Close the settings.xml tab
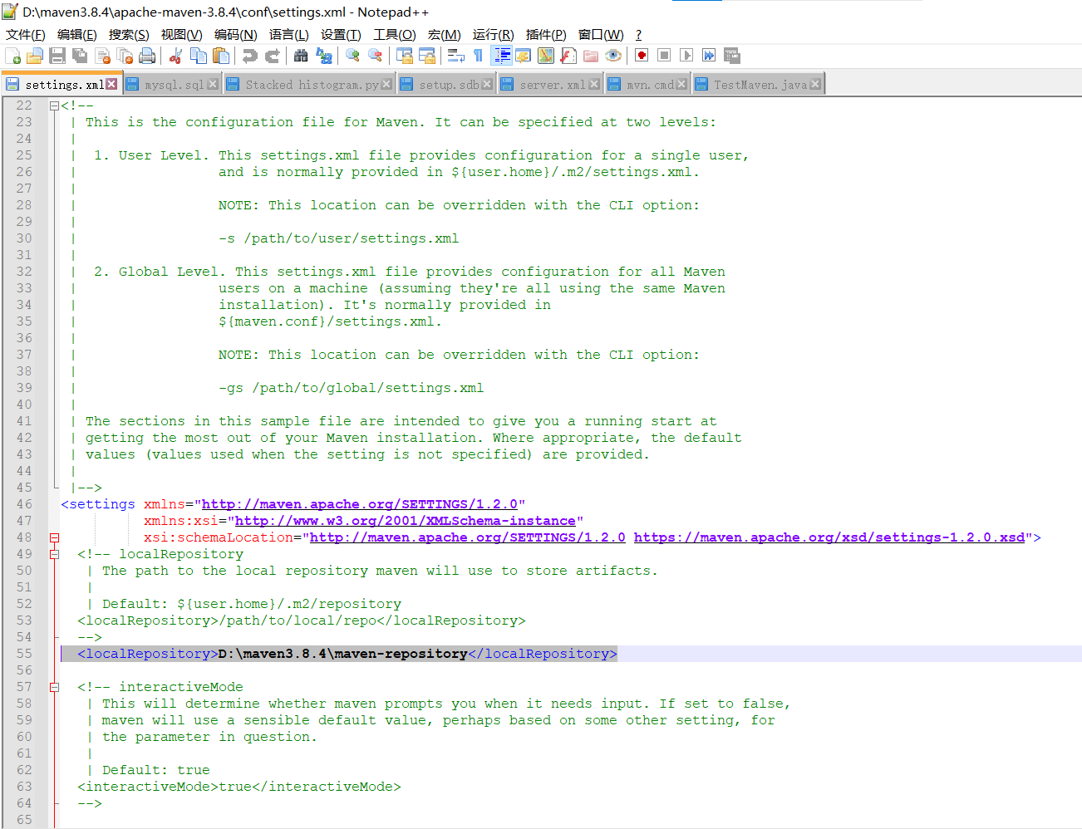This screenshot has height=829, width=1082. 111,84
